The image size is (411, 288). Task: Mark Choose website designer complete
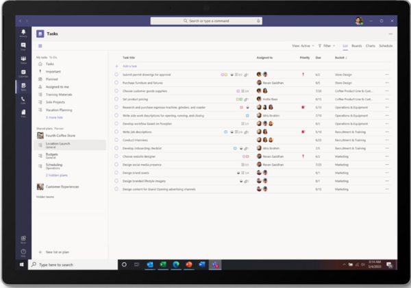tap(116, 156)
